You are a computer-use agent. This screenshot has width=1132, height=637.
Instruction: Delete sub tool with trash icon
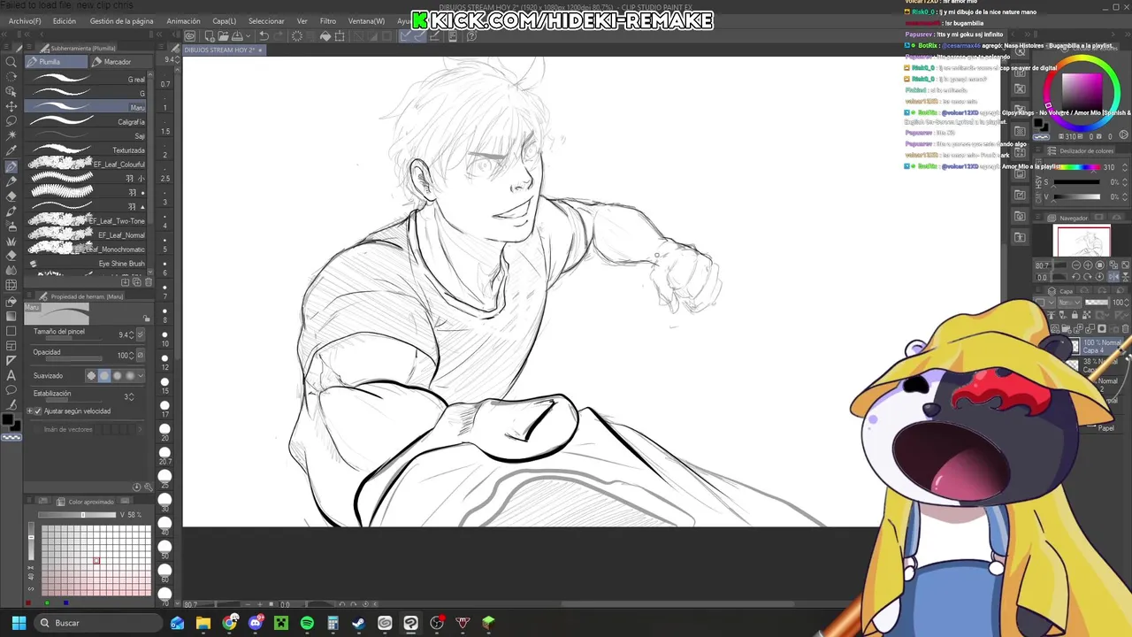pos(149,282)
